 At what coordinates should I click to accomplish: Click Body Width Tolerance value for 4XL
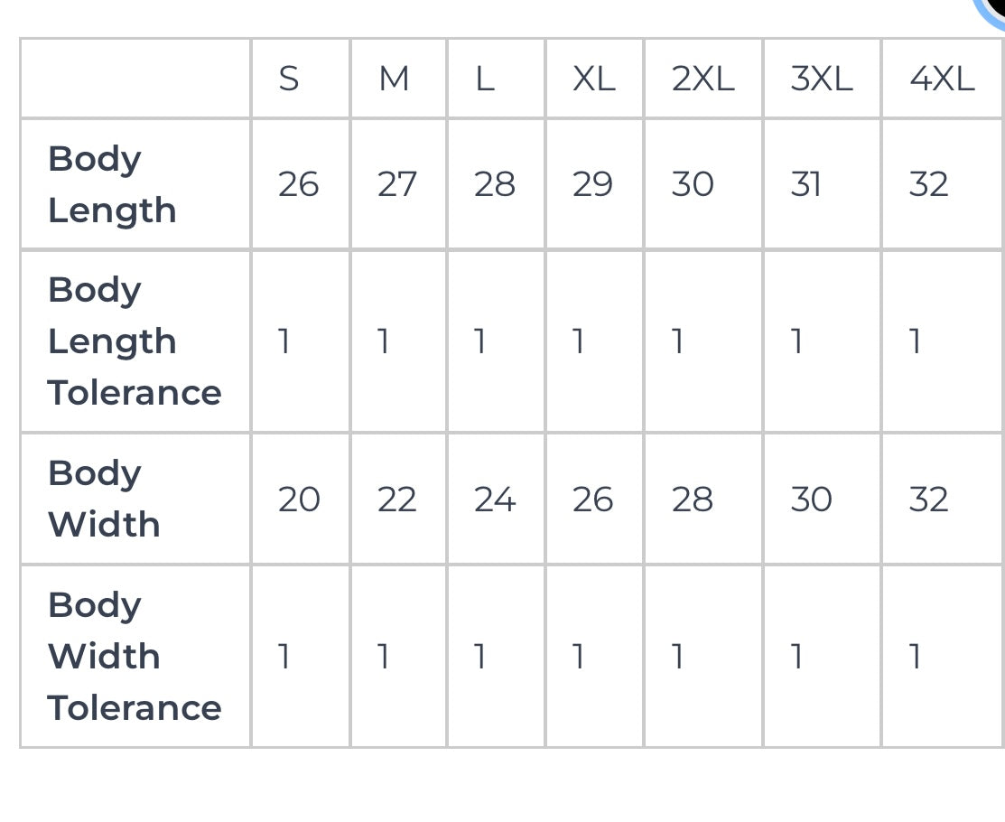916,656
